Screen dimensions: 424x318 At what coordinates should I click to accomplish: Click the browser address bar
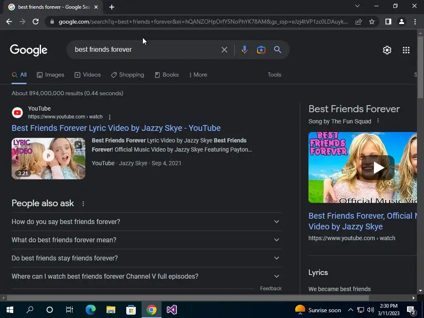pyautogui.click(x=203, y=22)
